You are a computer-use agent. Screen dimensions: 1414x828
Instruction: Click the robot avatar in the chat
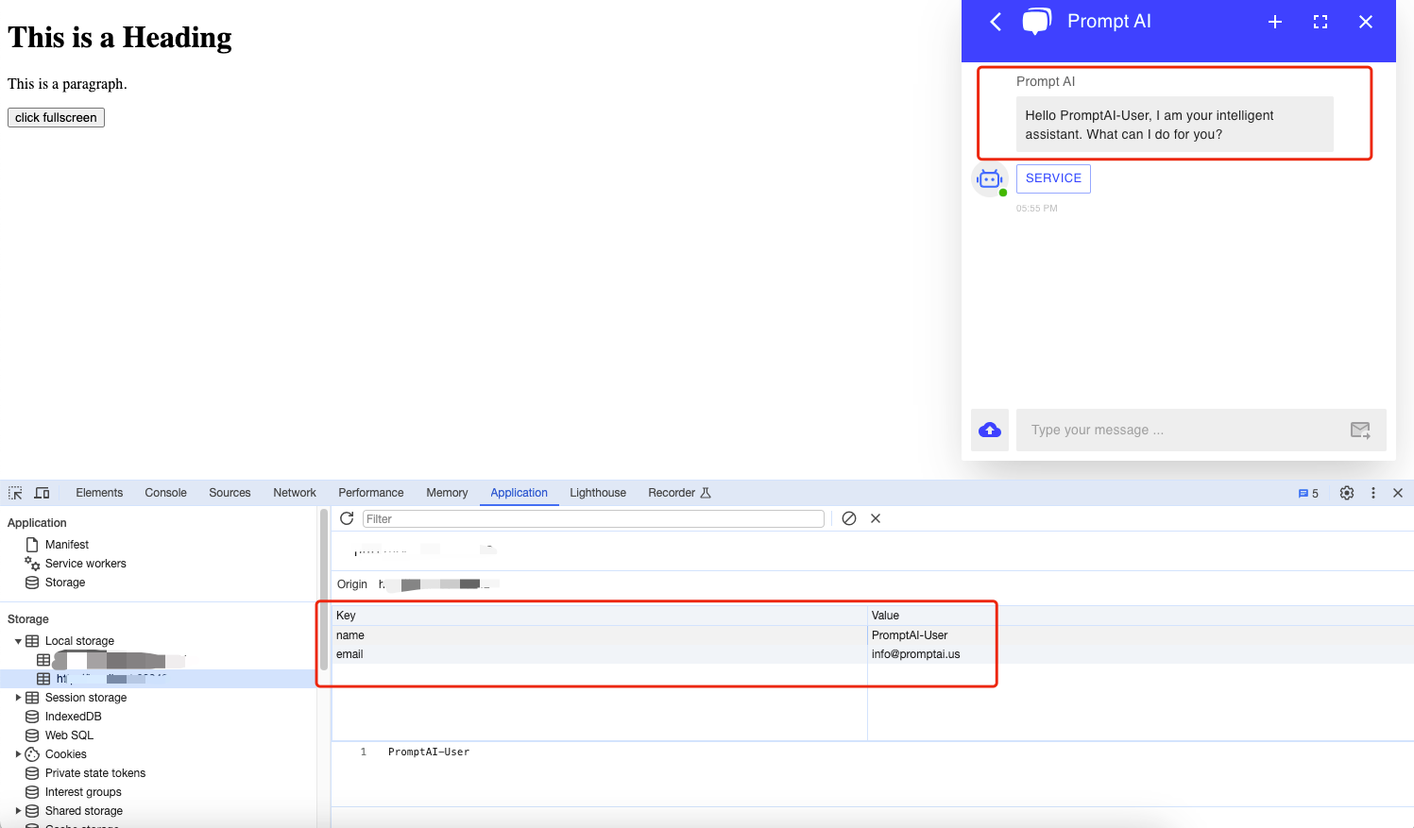[x=990, y=179]
